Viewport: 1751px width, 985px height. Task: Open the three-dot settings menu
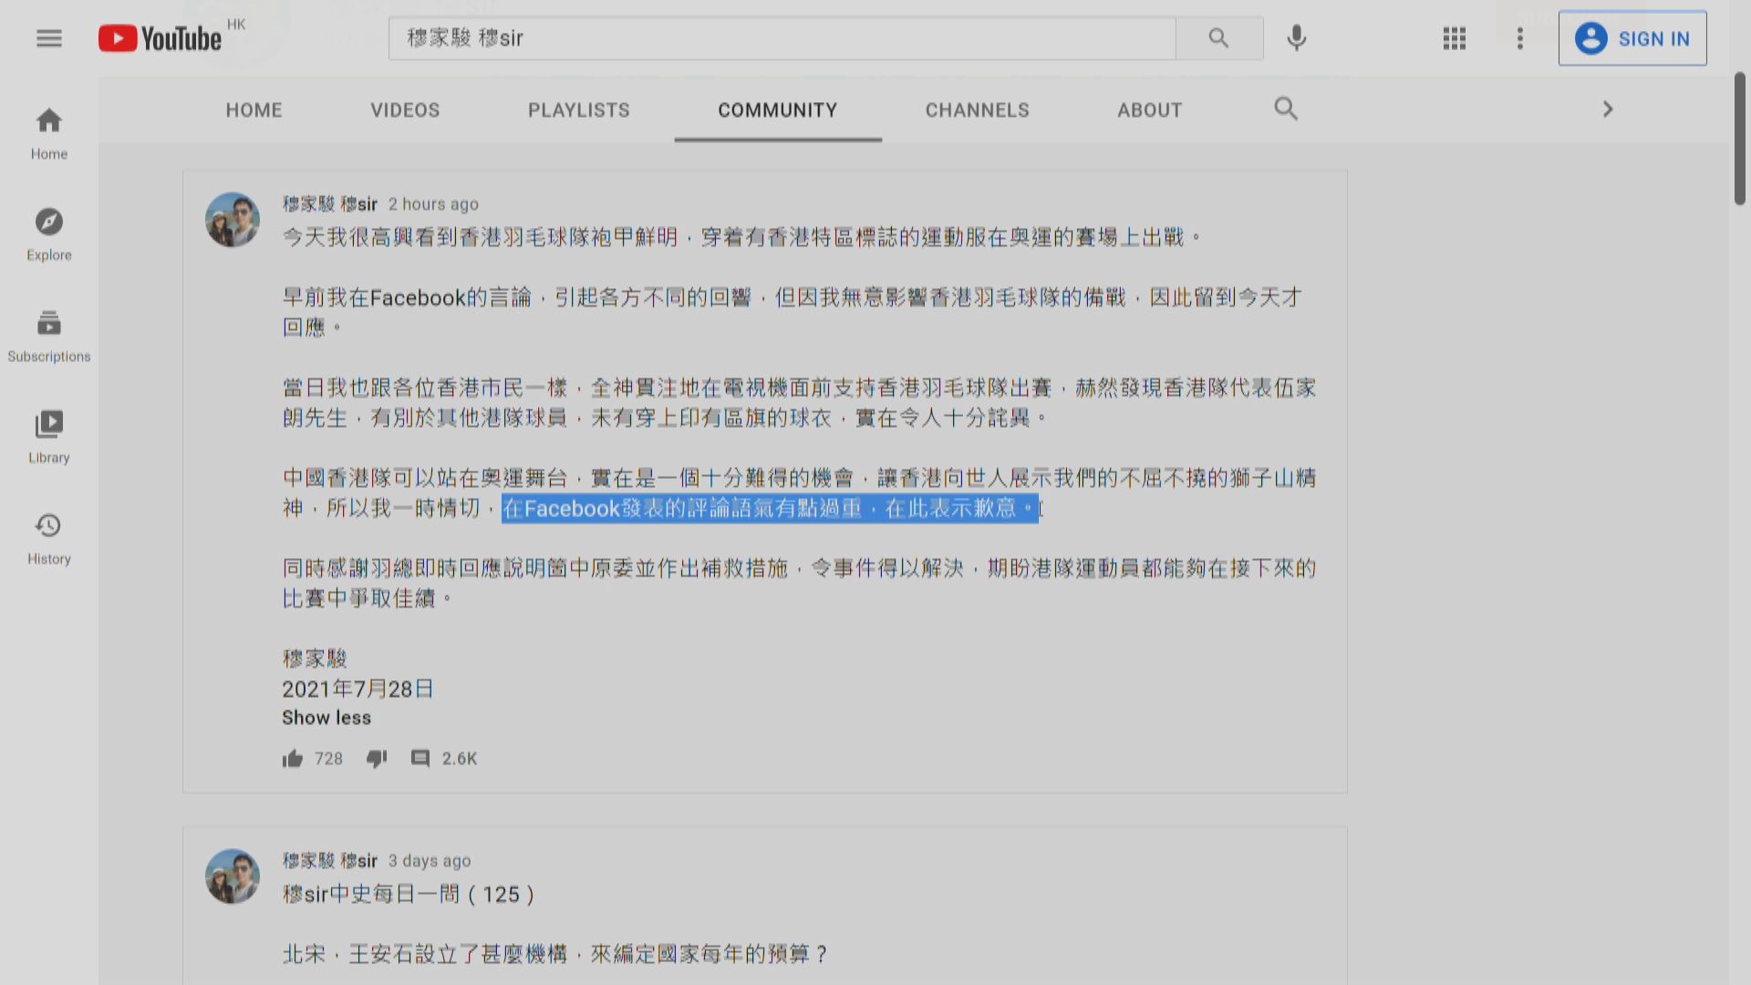coord(1519,38)
